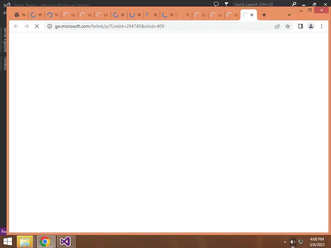Open the volume control in tray

point(293,242)
